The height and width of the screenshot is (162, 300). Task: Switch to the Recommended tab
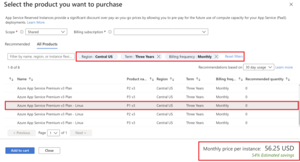17,44
